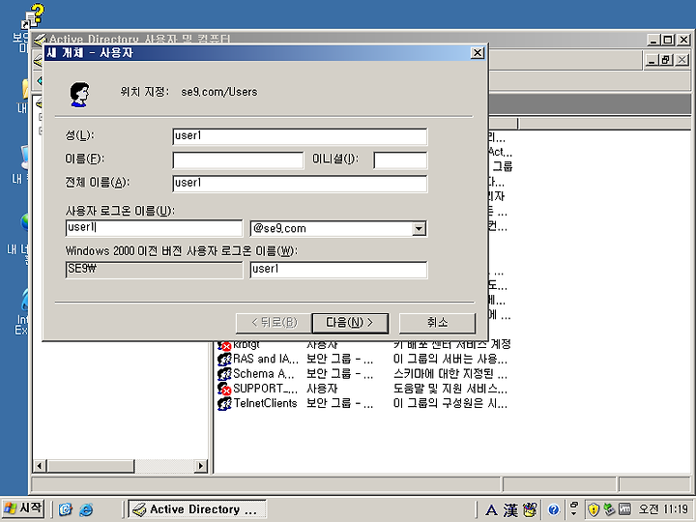This screenshot has height=522, width=696.
Task: Click the SUPPORT_ disabled user icon
Action: [x=224, y=390]
